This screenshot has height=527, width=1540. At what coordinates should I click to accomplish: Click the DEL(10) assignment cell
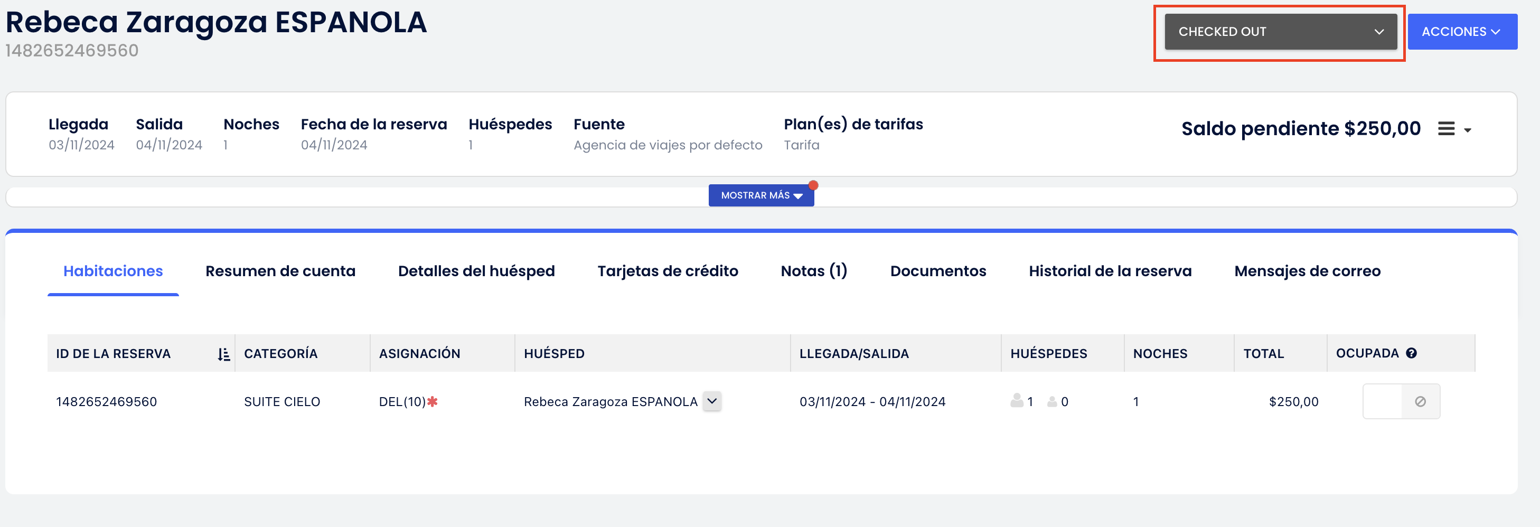point(402,401)
